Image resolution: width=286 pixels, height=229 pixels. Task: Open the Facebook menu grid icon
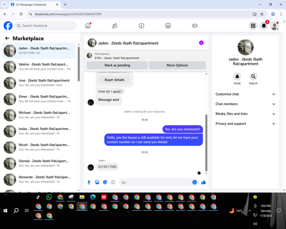click(x=253, y=26)
